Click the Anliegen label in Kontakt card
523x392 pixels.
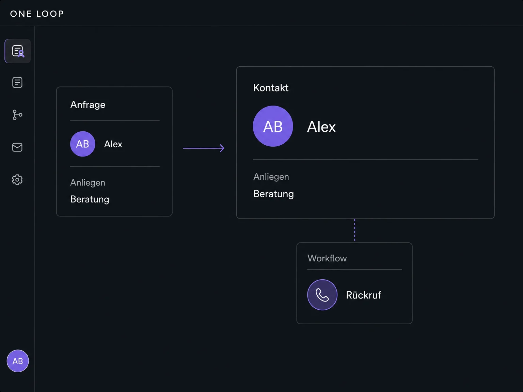271,177
